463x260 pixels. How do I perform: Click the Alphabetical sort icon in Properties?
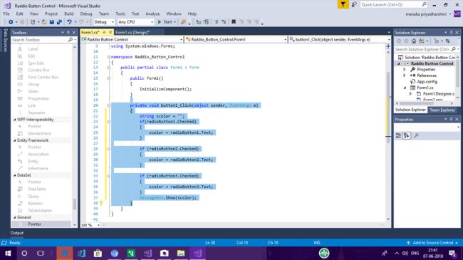coord(407,135)
